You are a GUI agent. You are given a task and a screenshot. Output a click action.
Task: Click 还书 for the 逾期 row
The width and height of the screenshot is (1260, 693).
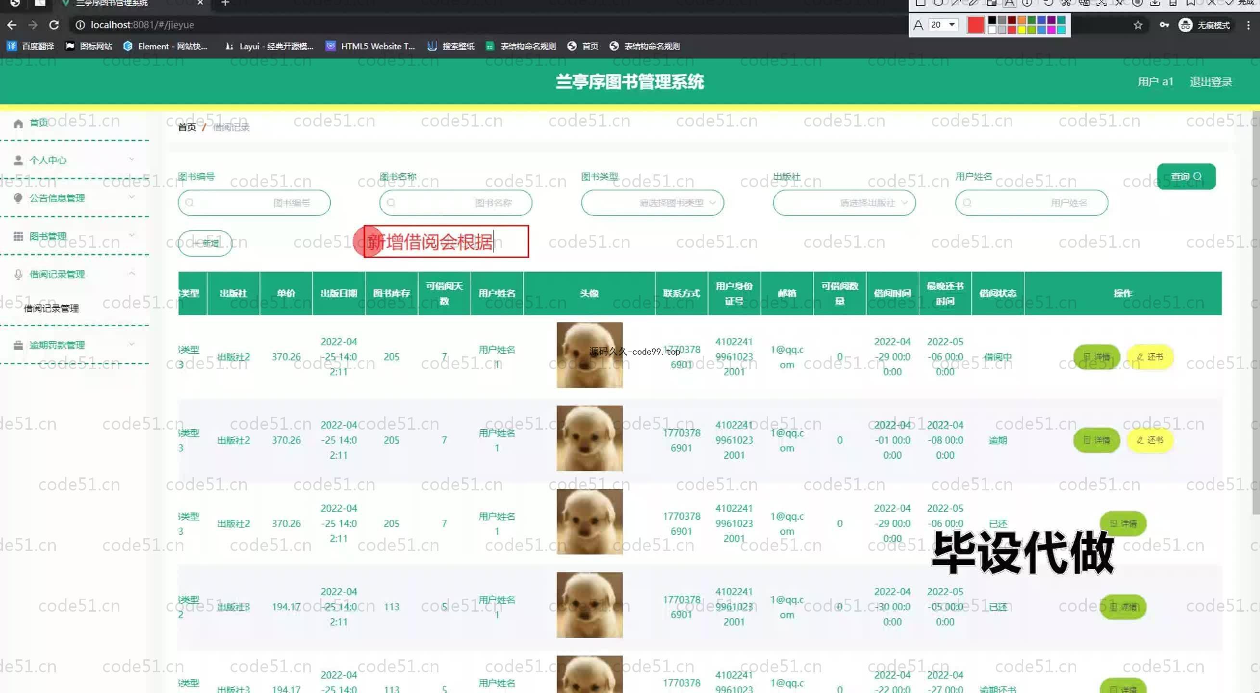1149,440
